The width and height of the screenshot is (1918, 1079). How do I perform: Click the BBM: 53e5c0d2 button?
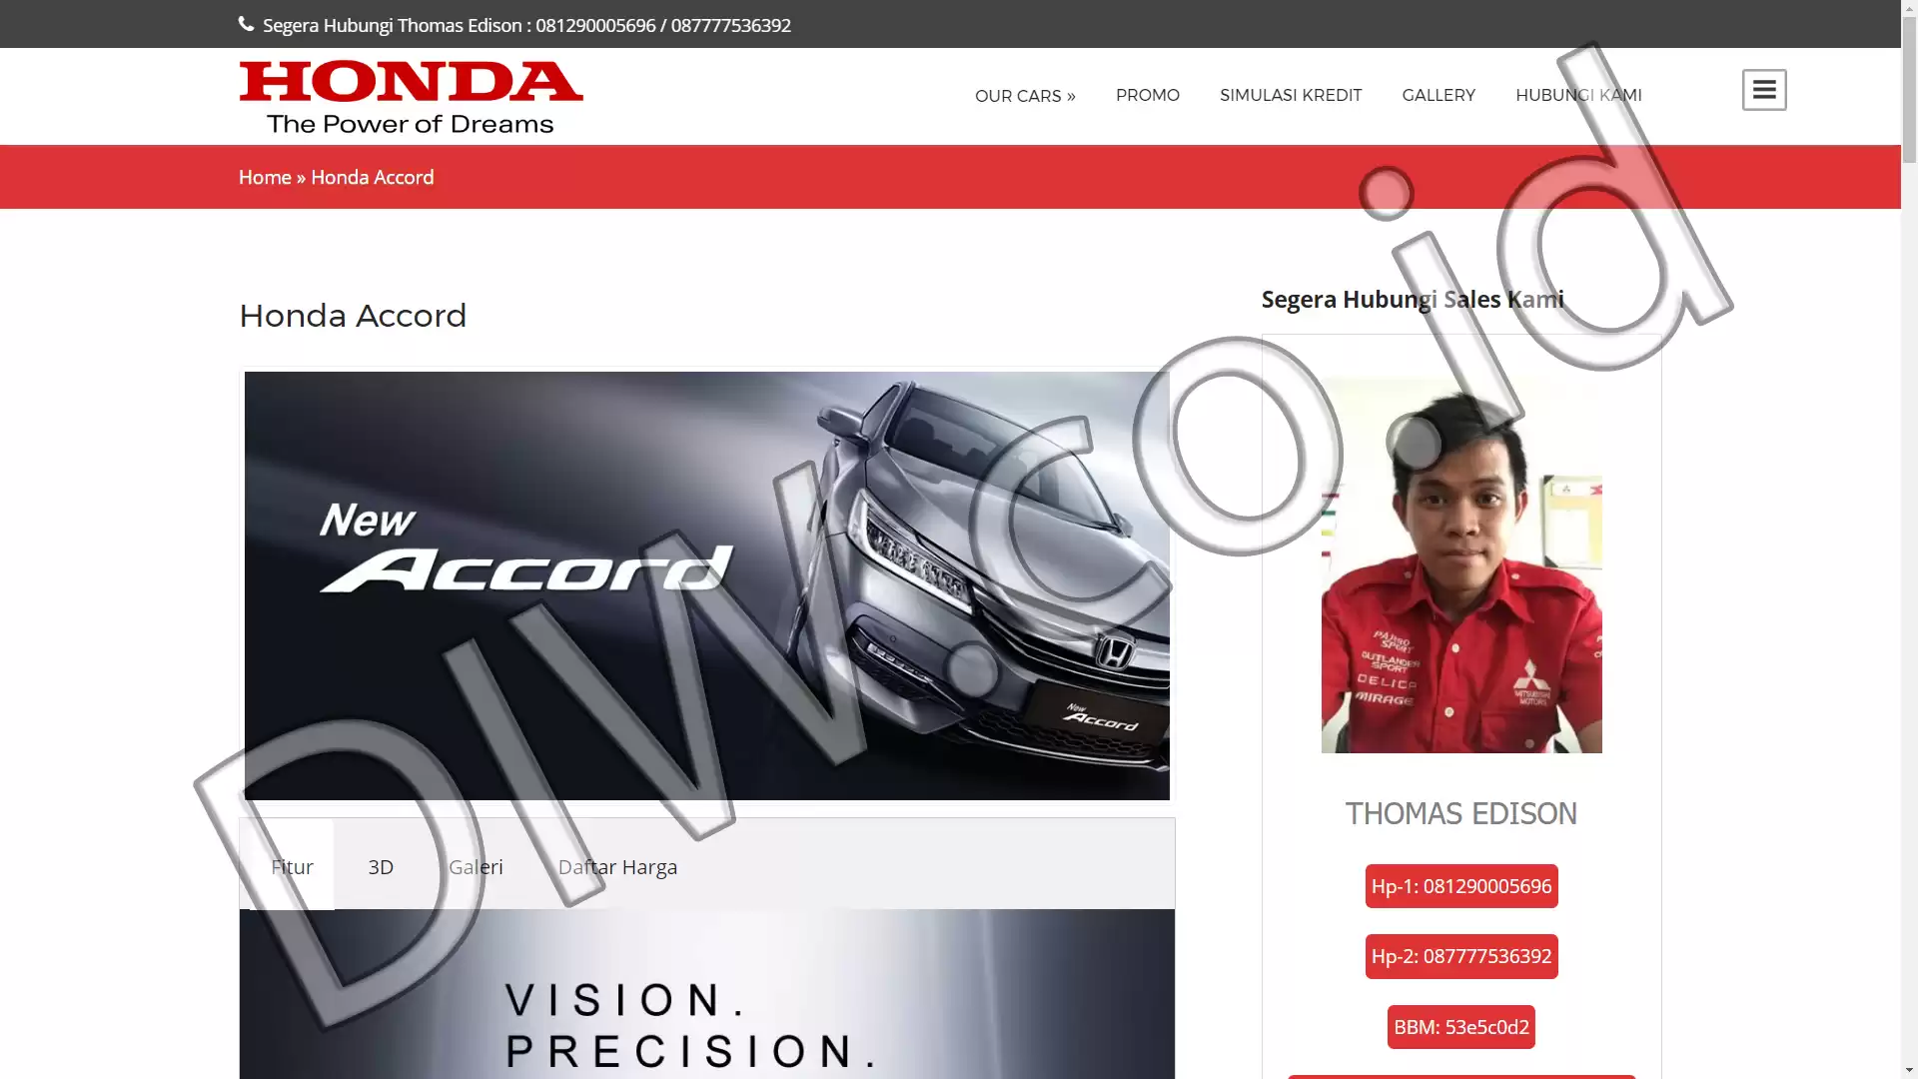[x=1461, y=1027]
